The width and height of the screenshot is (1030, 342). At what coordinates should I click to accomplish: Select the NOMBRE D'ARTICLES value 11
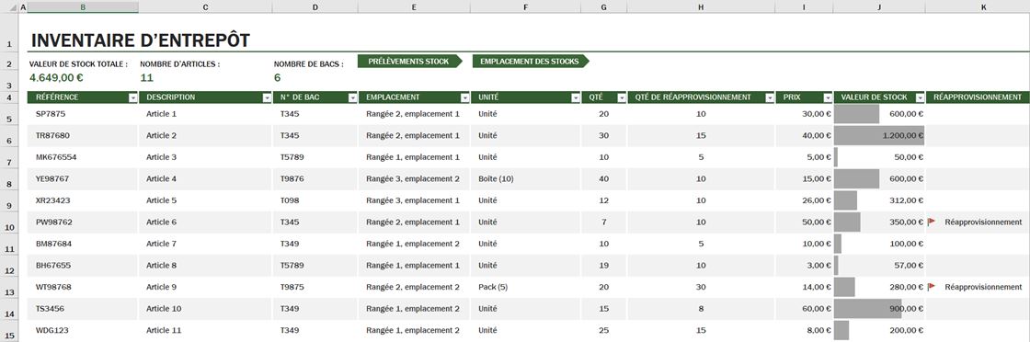(x=147, y=77)
